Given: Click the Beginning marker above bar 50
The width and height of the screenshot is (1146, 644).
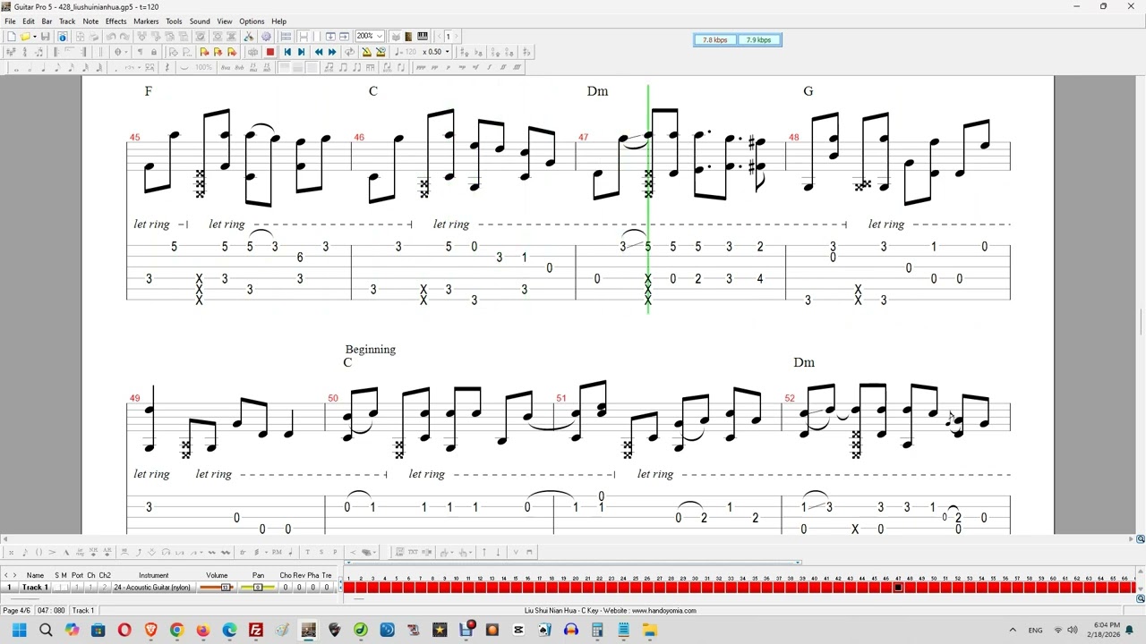Looking at the screenshot, I should [x=370, y=350].
